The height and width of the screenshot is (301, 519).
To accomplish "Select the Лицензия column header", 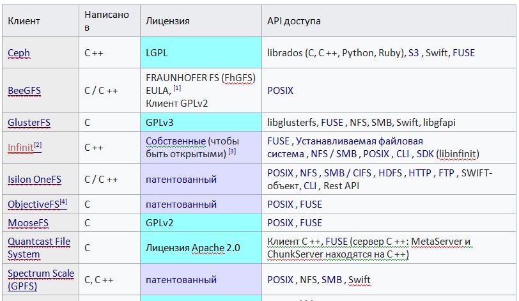I will [x=201, y=21].
